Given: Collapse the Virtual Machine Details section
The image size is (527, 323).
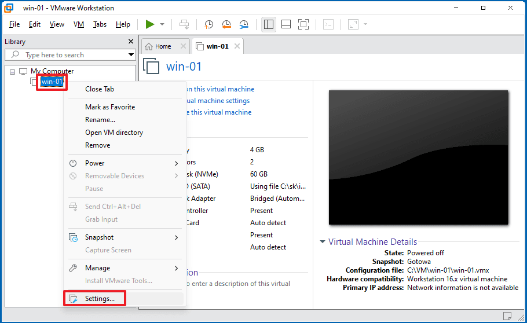Looking at the screenshot, I should 323,242.
